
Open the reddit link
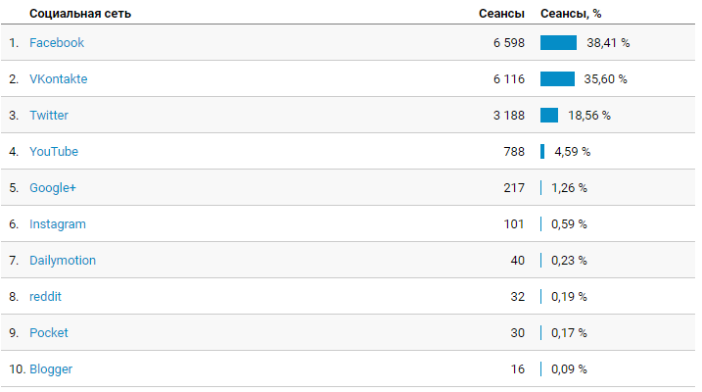coord(45,297)
